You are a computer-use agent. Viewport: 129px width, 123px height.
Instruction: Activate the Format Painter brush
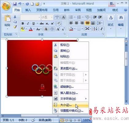(x=15, y=27)
